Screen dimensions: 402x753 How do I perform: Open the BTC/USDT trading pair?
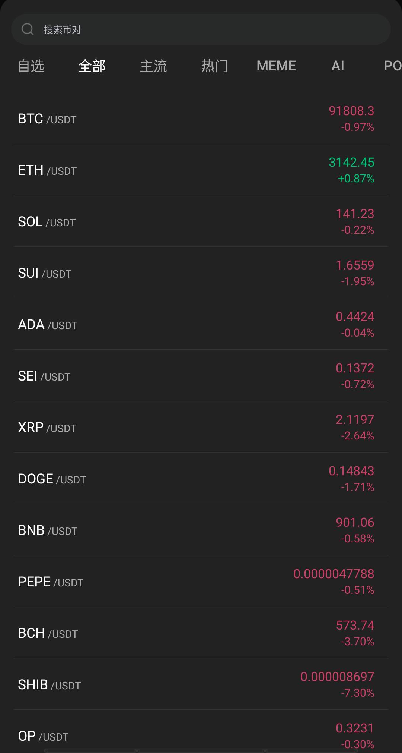click(47, 119)
